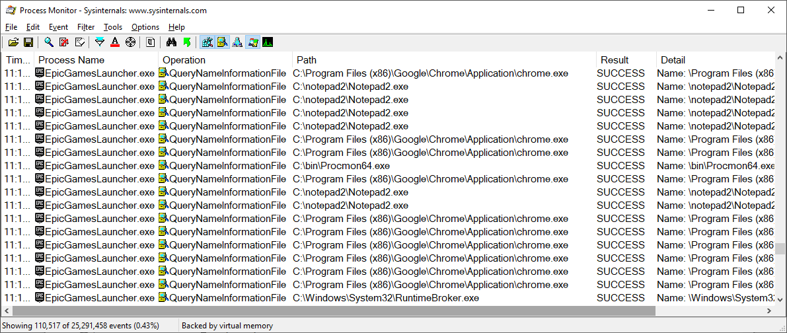
Task: Toggle Show Registry Activity icon
Action: click(x=207, y=42)
